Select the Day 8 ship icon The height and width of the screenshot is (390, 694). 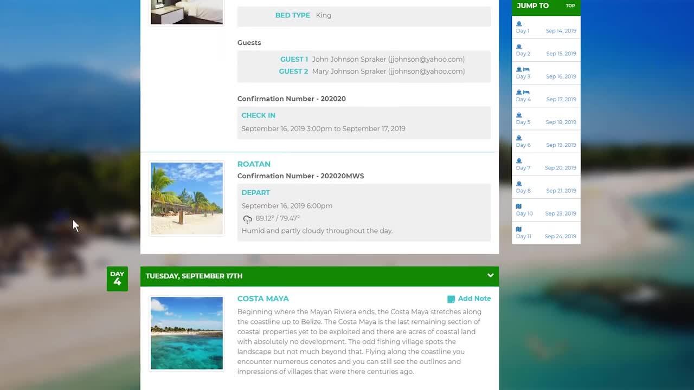(x=519, y=183)
